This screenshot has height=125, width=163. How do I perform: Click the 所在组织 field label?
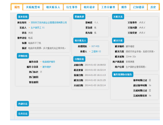(x=22, y=23)
